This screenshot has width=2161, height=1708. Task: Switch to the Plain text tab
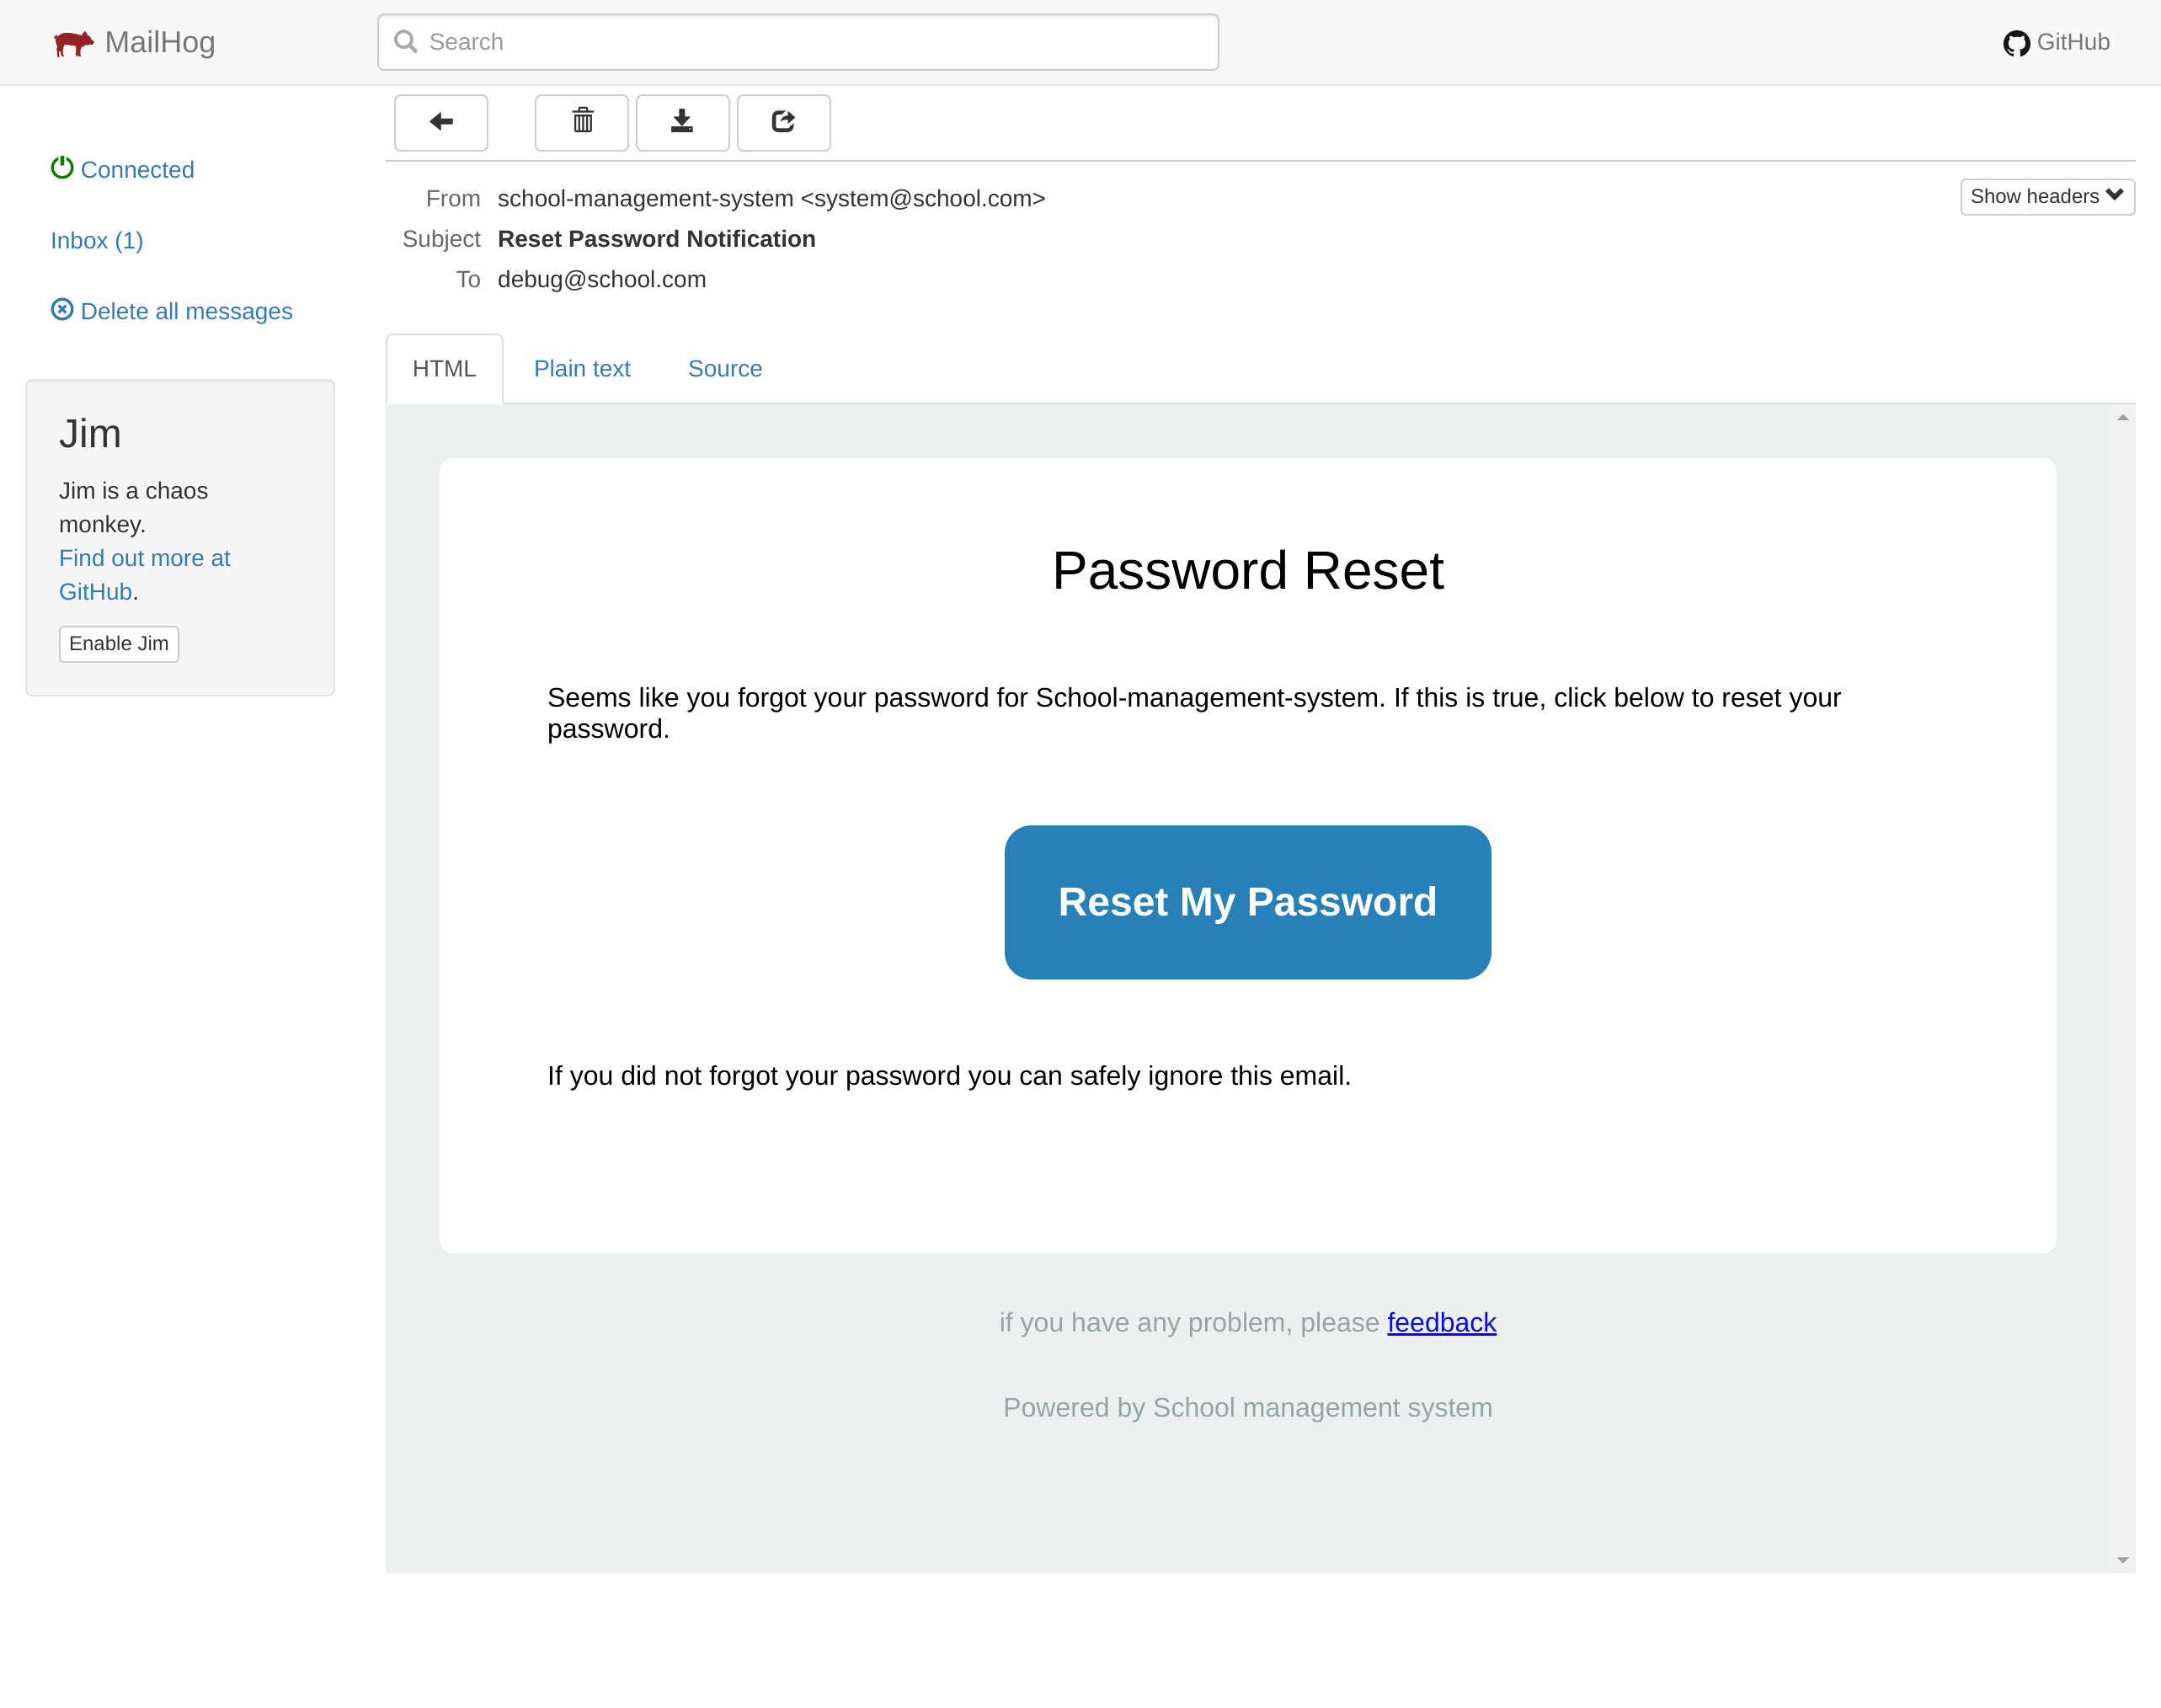pos(582,369)
